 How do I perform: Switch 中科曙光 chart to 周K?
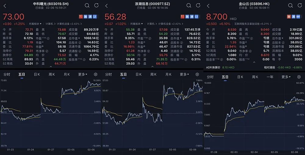coord(52,74)
